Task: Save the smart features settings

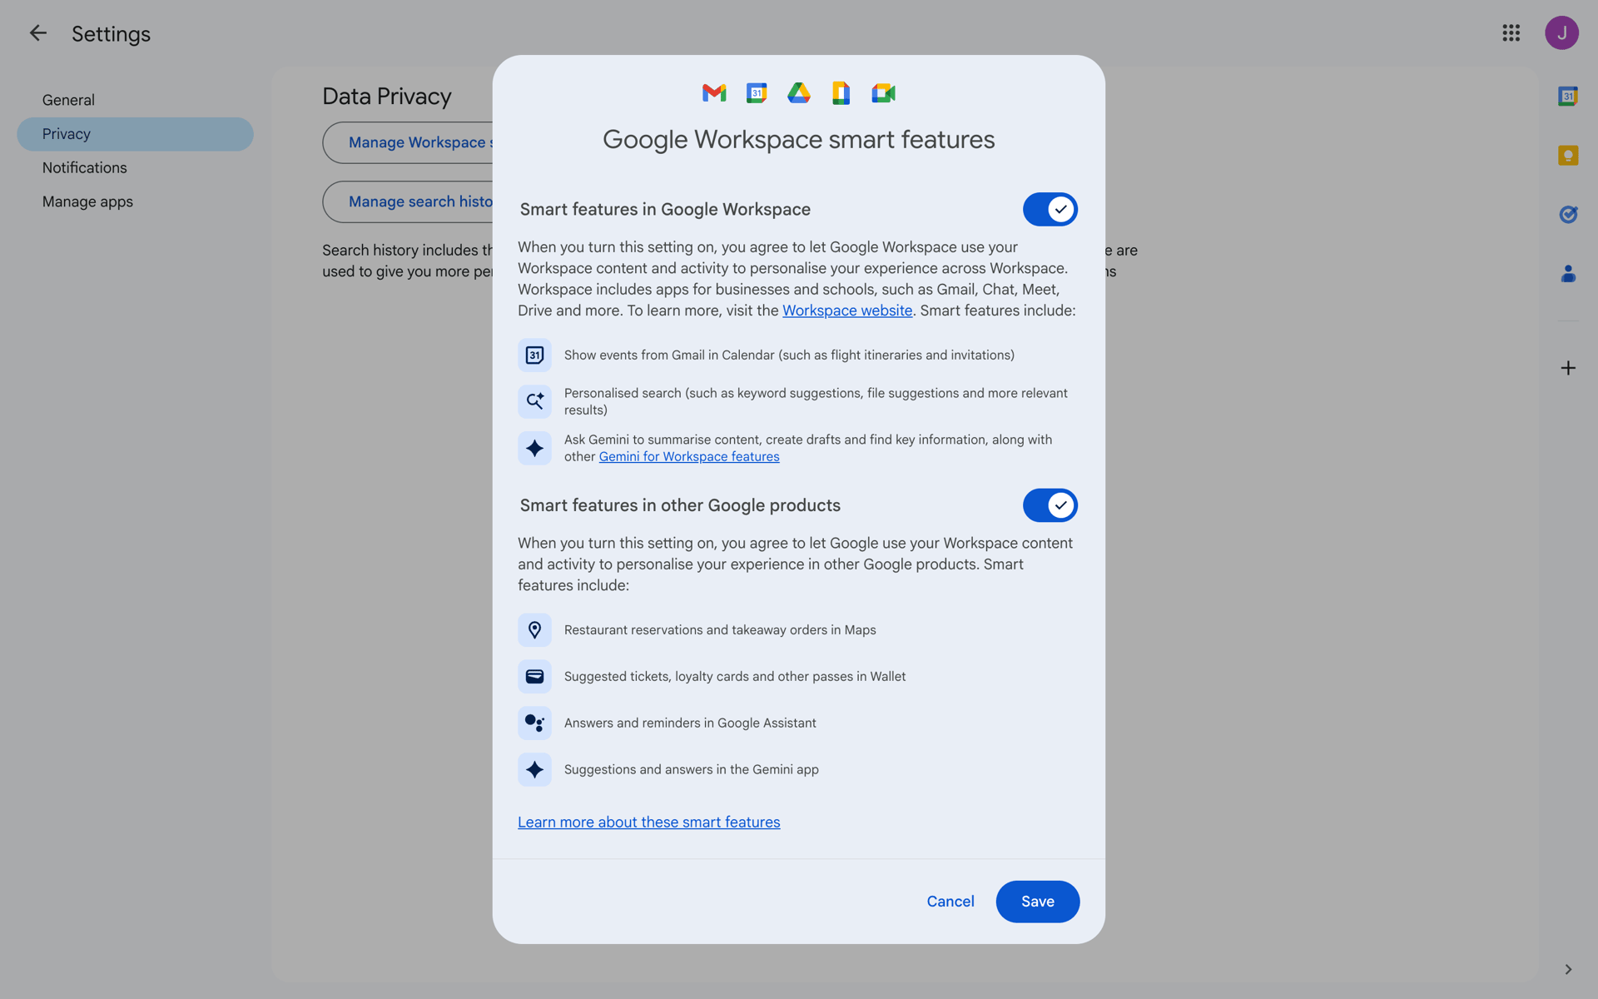Action: click(x=1038, y=902)
